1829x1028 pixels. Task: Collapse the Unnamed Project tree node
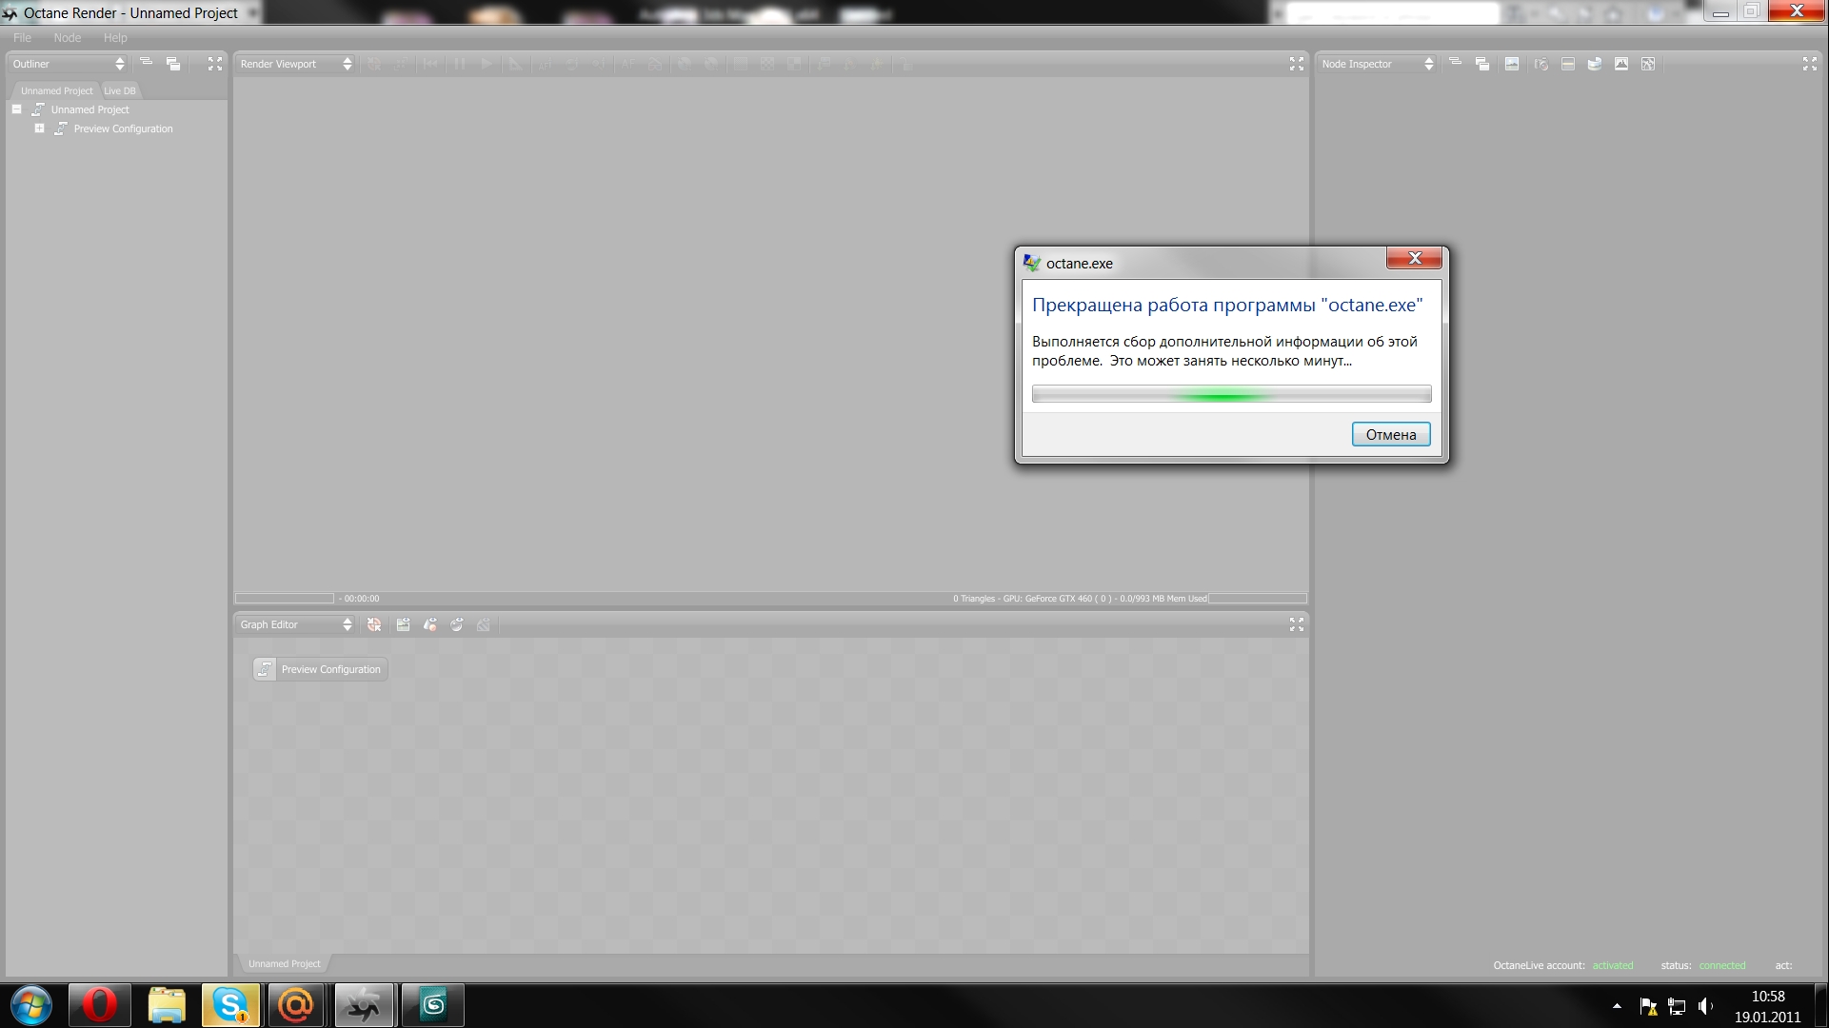[17, 109]
